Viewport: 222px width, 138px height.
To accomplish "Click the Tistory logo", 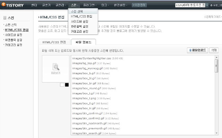I will (x=12, y=5).
